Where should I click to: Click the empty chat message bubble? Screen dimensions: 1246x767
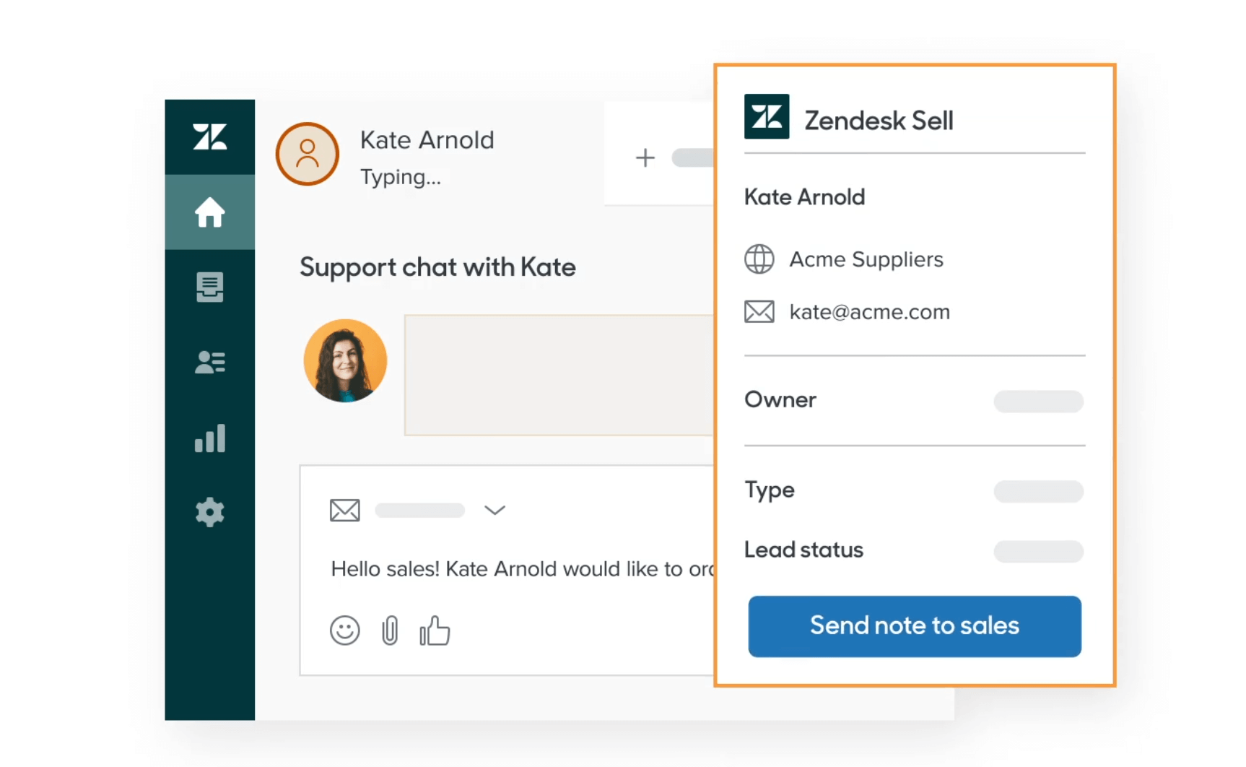[x=559, y=375]
